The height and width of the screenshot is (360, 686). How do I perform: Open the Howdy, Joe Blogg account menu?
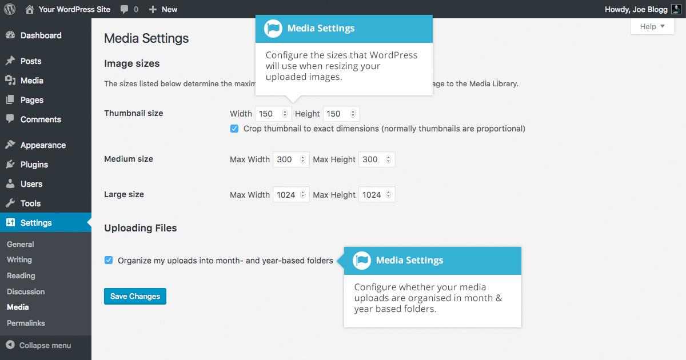(x=643, y=9)
